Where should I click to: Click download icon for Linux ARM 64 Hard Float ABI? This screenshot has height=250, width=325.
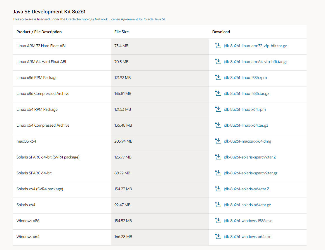[x=218, y=61]
